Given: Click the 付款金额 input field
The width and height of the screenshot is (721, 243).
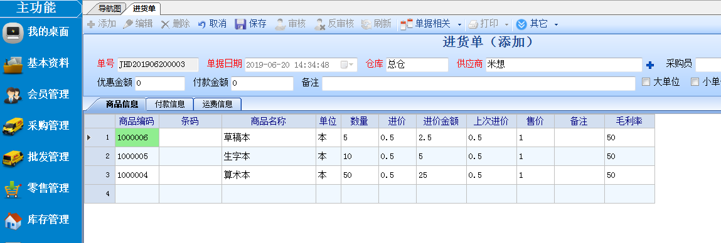Looking at the screenshot, I should [262, 83].
